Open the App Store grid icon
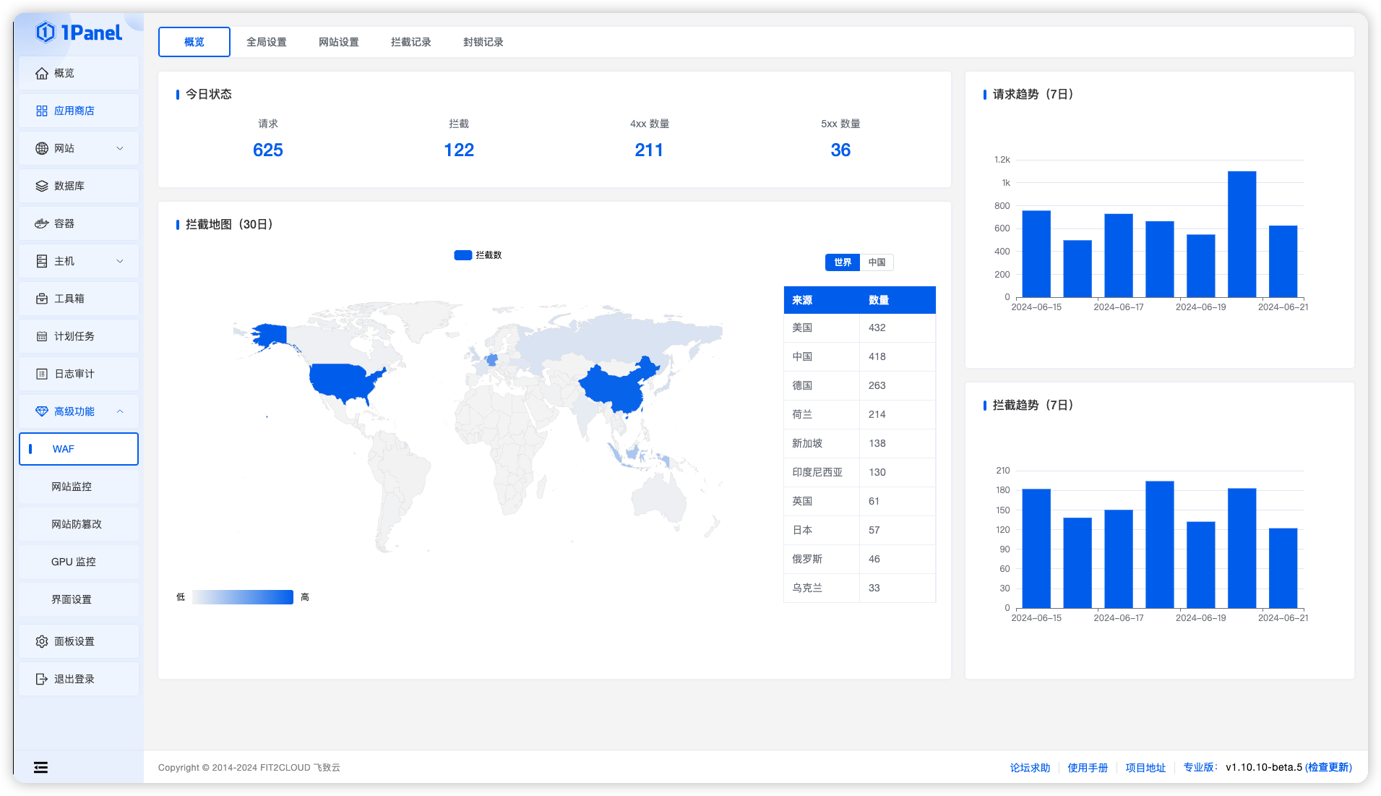The image size is (1381, 796). pos(42,111)
